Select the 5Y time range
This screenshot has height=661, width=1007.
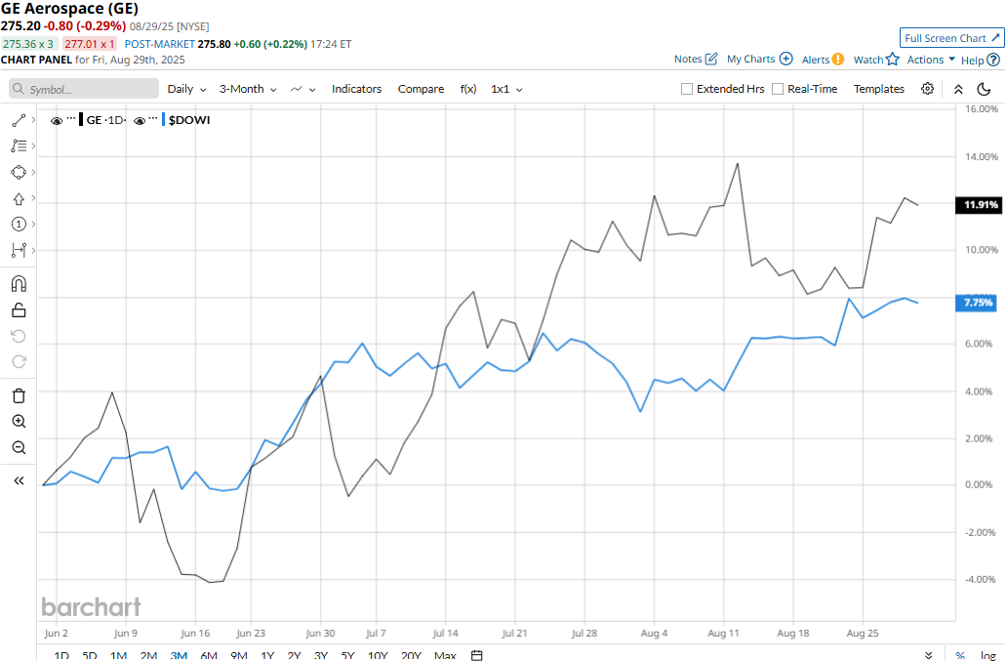pyautogui.click(x=347, y=655)
